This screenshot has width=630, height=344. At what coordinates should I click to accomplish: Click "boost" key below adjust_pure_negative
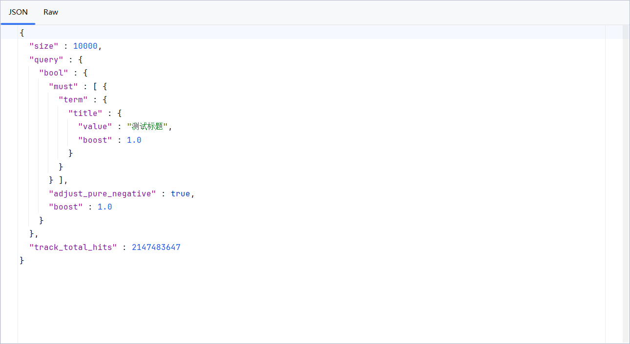(66, 207)
